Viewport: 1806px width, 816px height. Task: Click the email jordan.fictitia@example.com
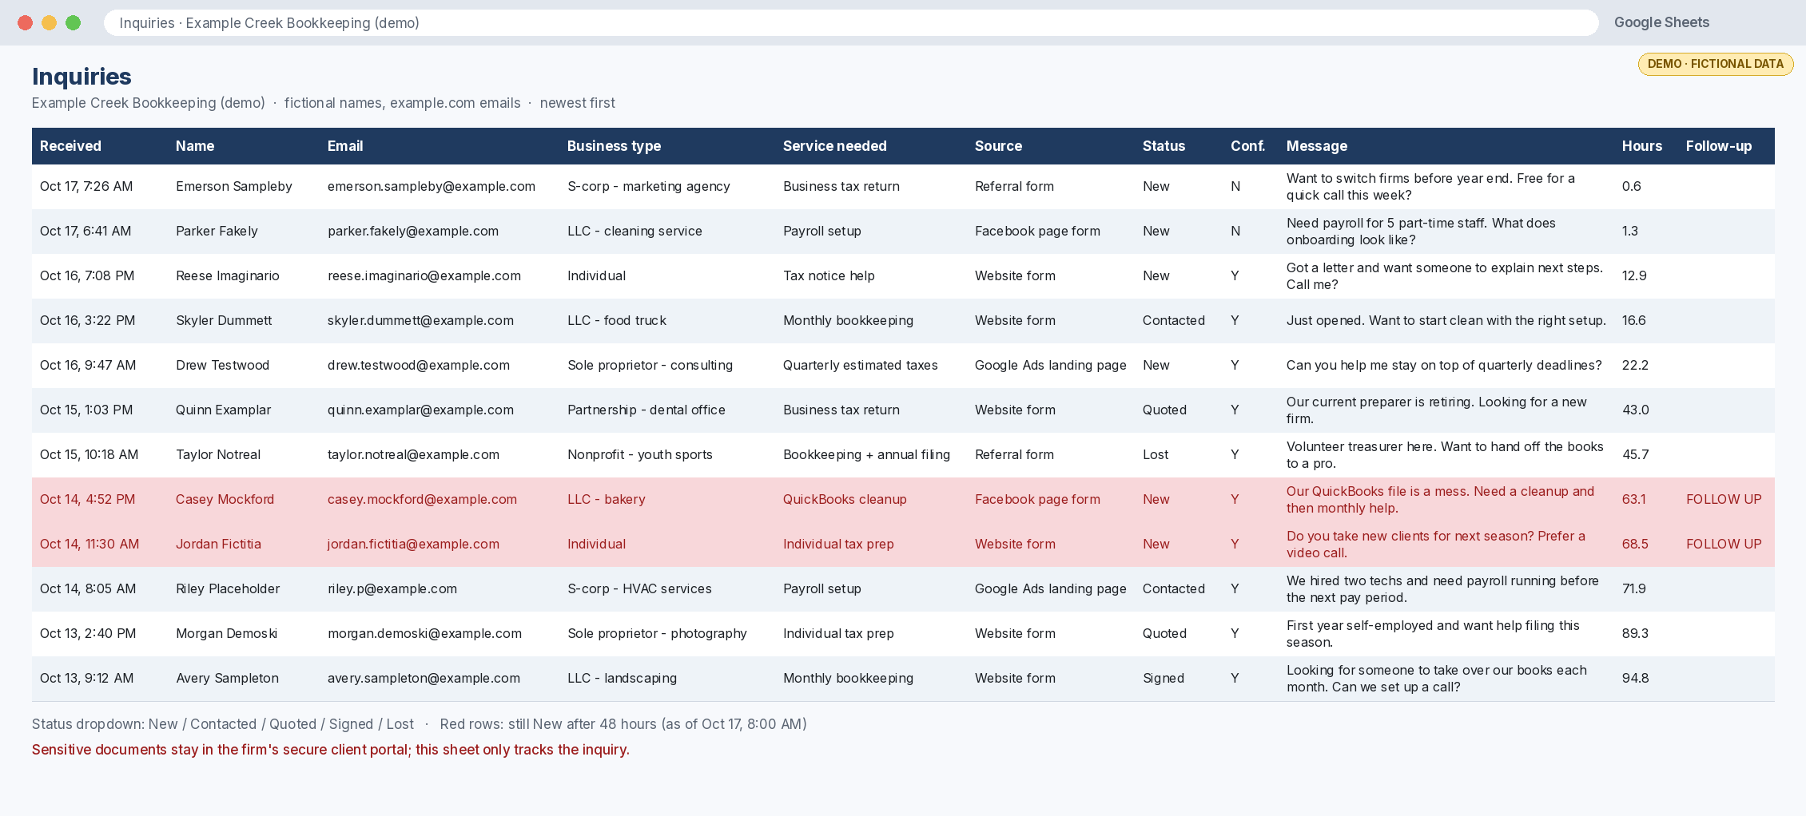(413, 544)
